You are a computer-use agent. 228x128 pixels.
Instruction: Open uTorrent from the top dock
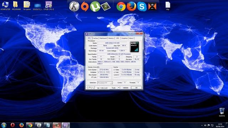tap(95, 6)
